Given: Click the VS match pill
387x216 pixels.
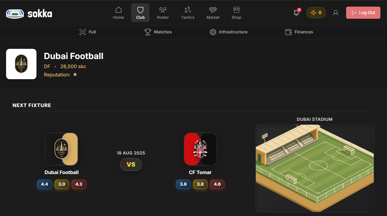Looking at the screenshot, I should (131, 165).
